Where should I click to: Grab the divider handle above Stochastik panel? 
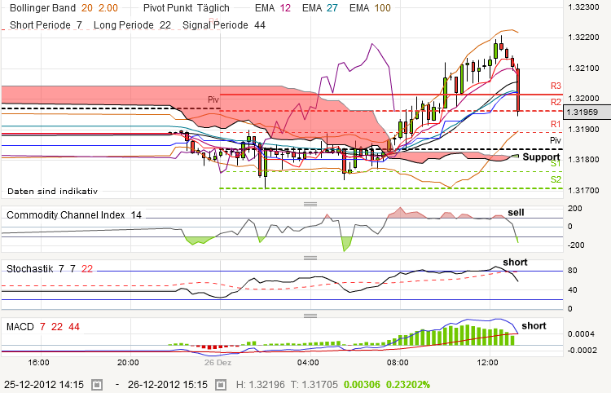(310, 258)
